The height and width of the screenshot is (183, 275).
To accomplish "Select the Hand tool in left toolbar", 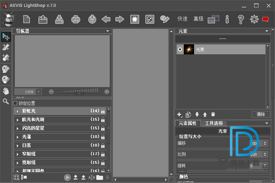I will pyautogui.click(x=6, y=91).
